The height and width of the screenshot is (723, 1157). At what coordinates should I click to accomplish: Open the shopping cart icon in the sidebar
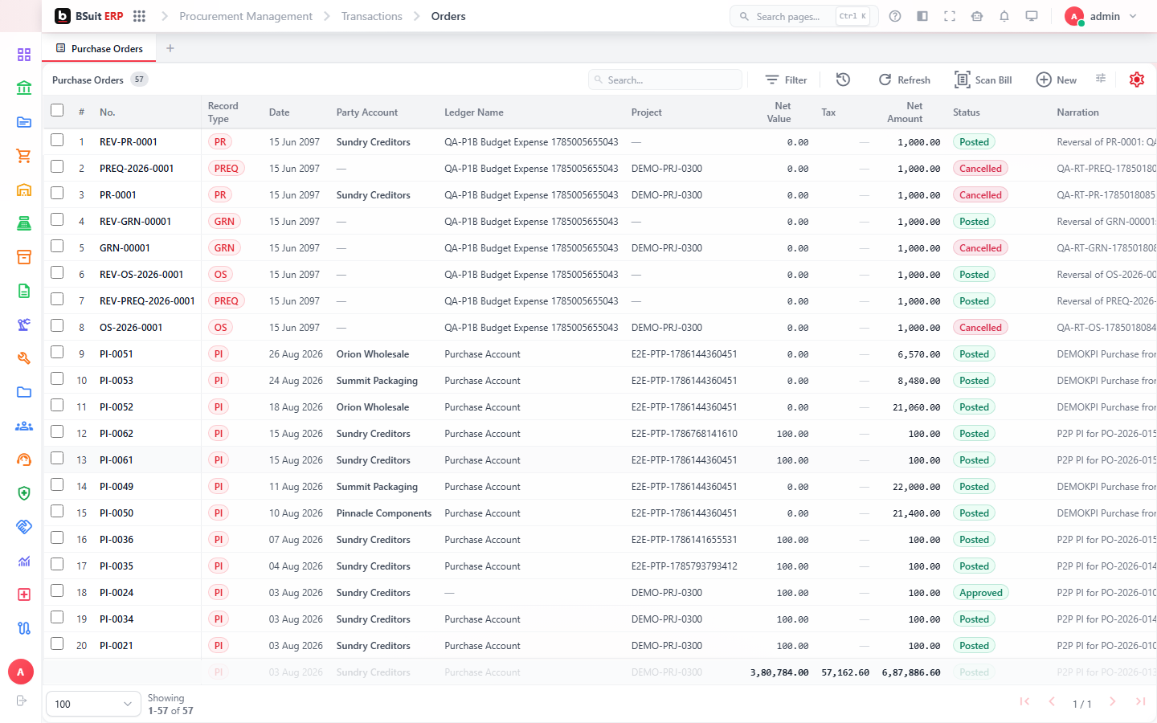[24, 156]
